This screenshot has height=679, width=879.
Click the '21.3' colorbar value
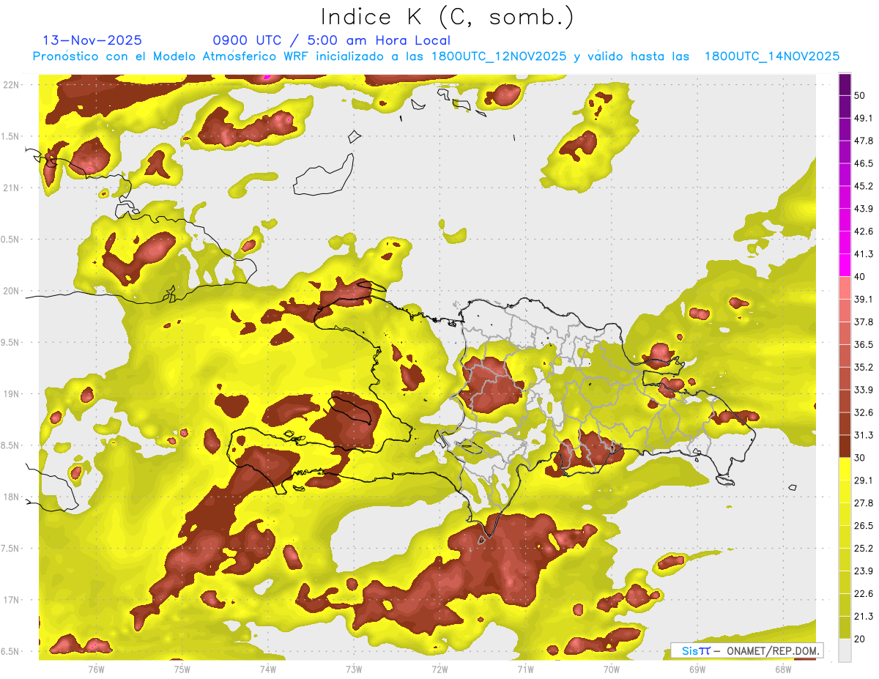coord(864,617)
